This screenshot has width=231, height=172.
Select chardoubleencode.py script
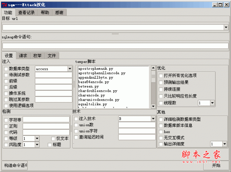(98, 91)
